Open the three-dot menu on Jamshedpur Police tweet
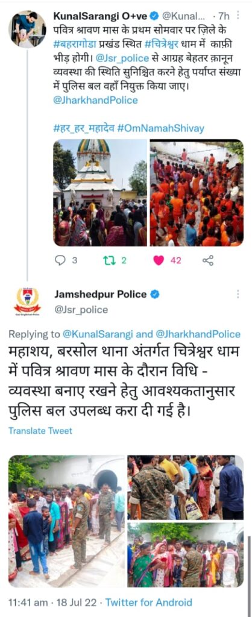The height and width of the screenshot is (617, 252). (238, 294)
